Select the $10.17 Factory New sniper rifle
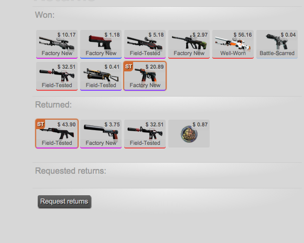The height and width of the screenshot is (243, 304). click(x=57, y=44)
